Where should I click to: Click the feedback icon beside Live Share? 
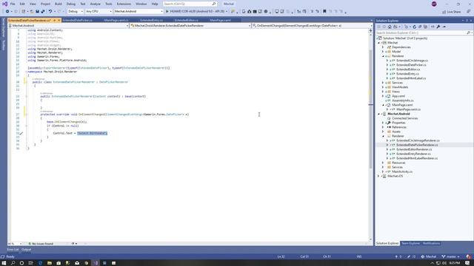click(x=468, y=12)
